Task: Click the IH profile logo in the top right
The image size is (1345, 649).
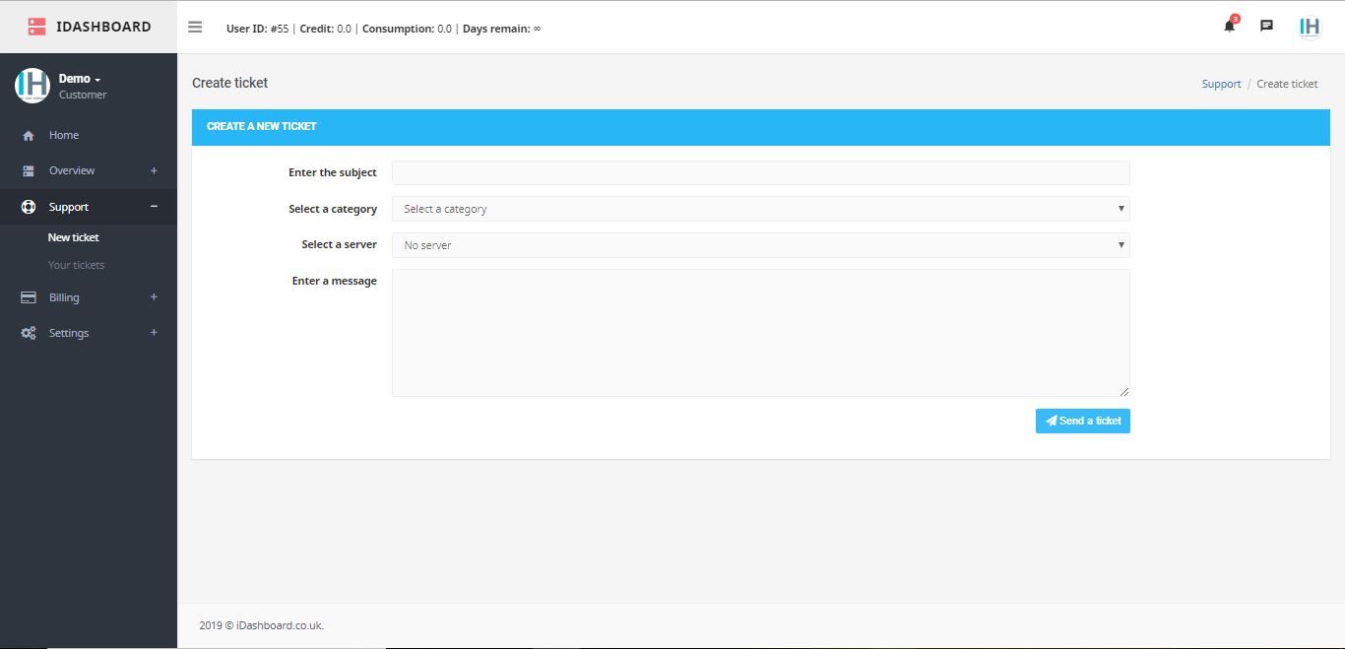Action: pos(1310,28)
